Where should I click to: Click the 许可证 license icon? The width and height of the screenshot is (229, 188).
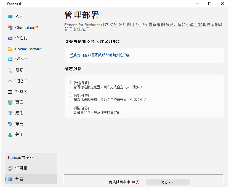[10, 168]
